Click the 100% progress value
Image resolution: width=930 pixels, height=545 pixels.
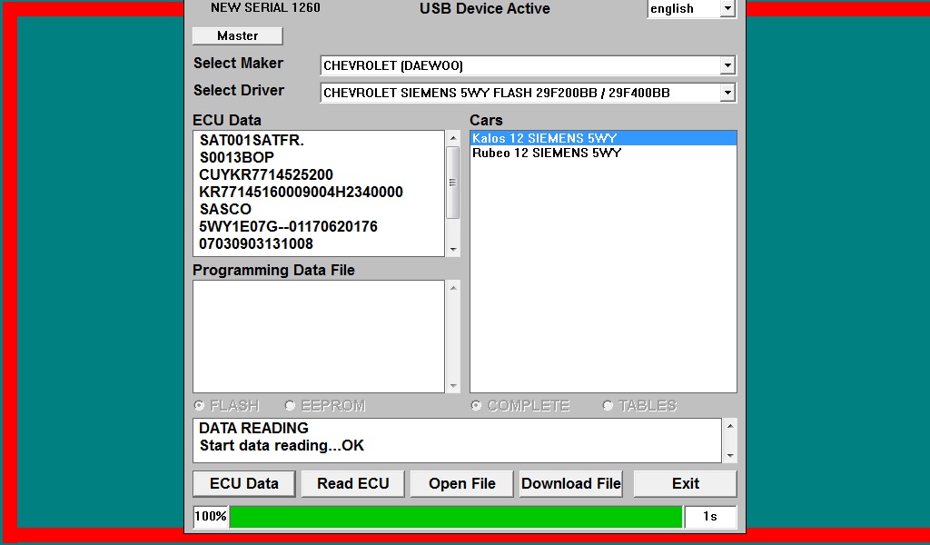[x=211, y=517]
